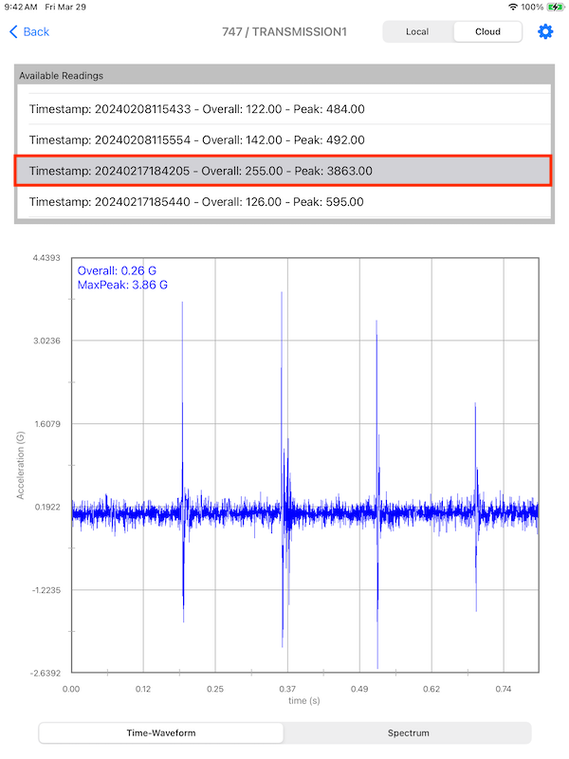Go back using the Back button
Viewport: 569px width, 759px height.
[x=29, y=32]
